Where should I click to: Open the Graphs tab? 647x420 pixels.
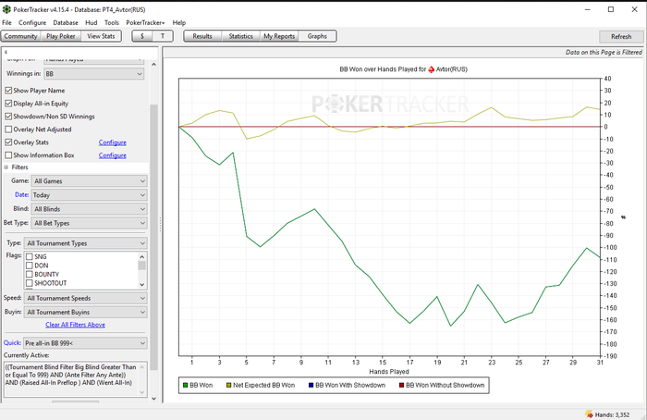[317, 36]
